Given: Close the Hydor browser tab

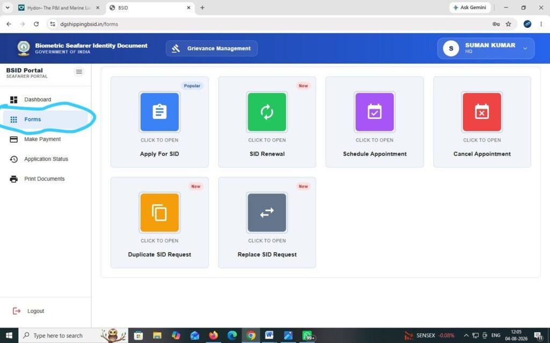Looking at the screenshot, I should click(98, 8).
